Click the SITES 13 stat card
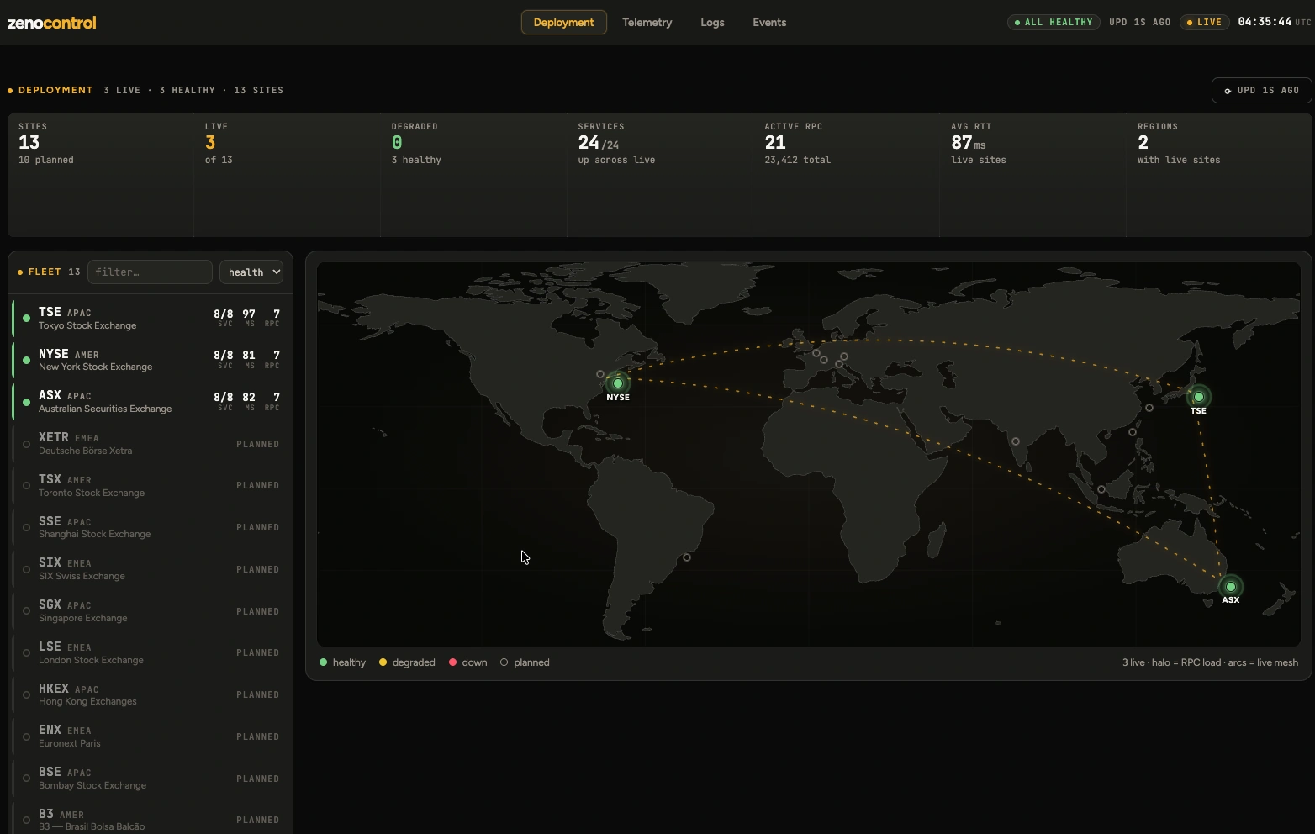 pos(101,176)
